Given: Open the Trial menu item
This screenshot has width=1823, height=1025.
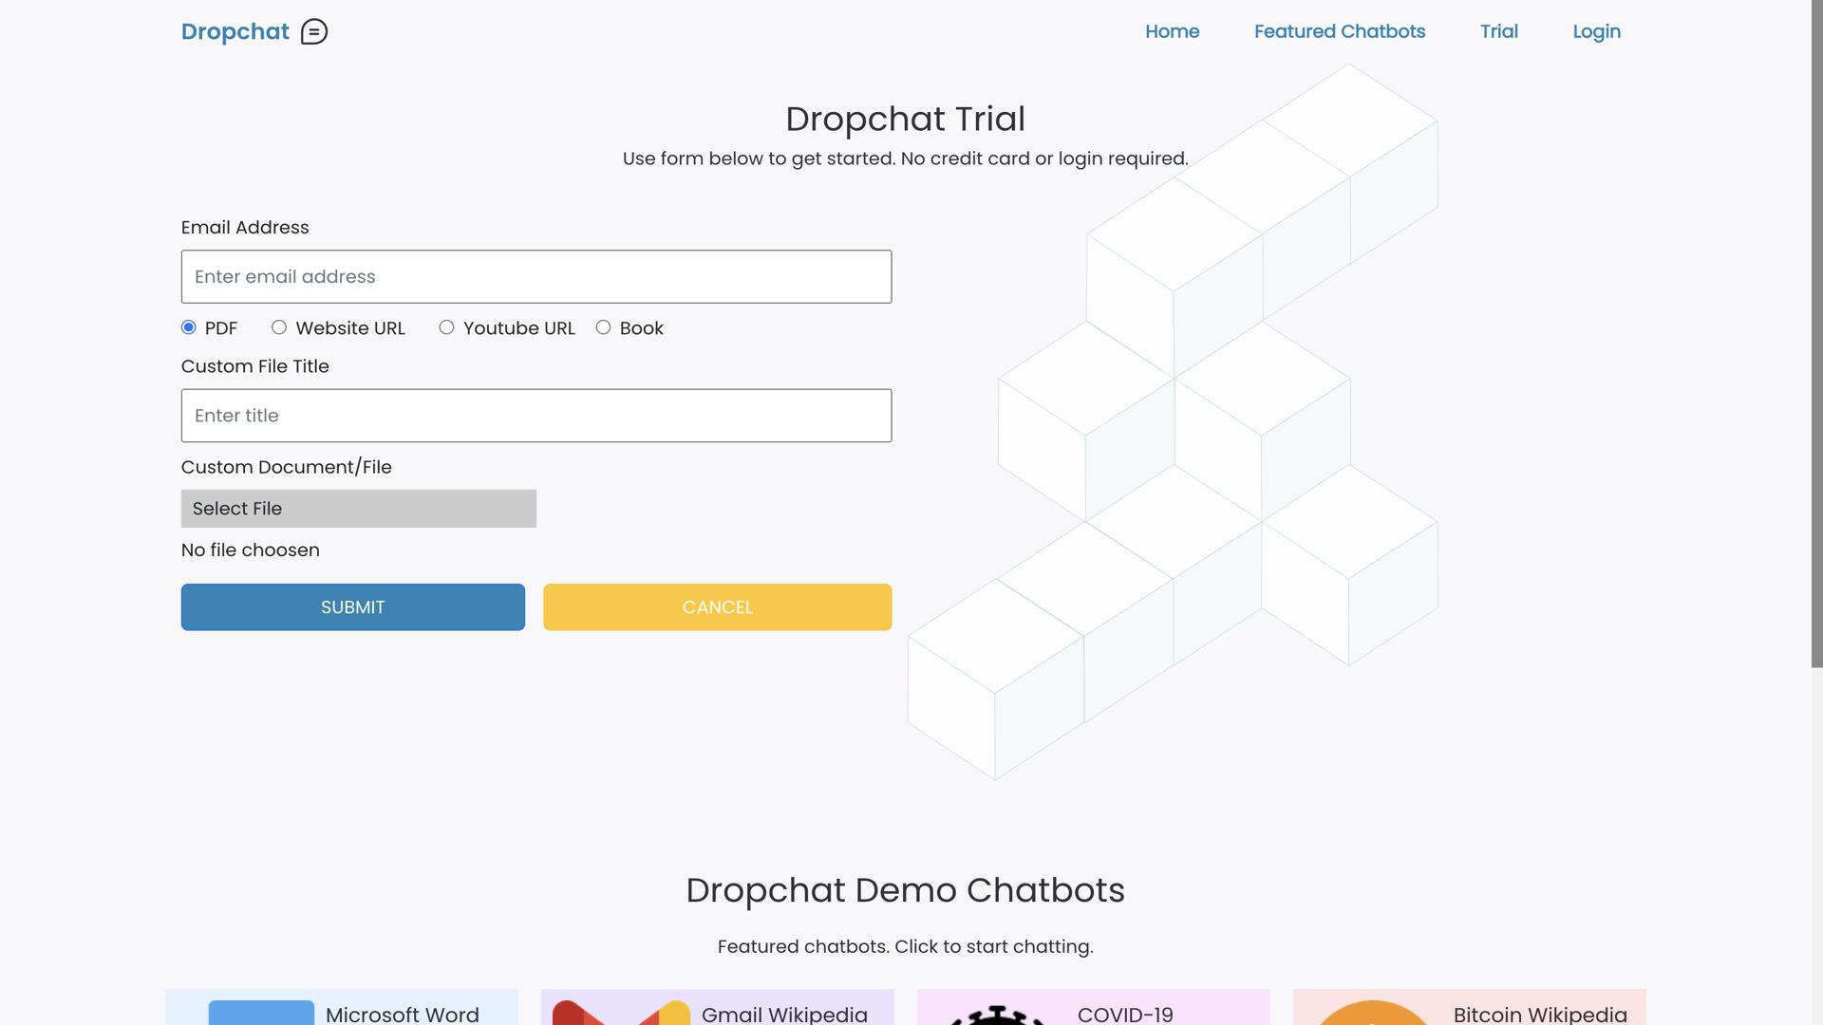Looking at the screenshot, I should 1498,31.
